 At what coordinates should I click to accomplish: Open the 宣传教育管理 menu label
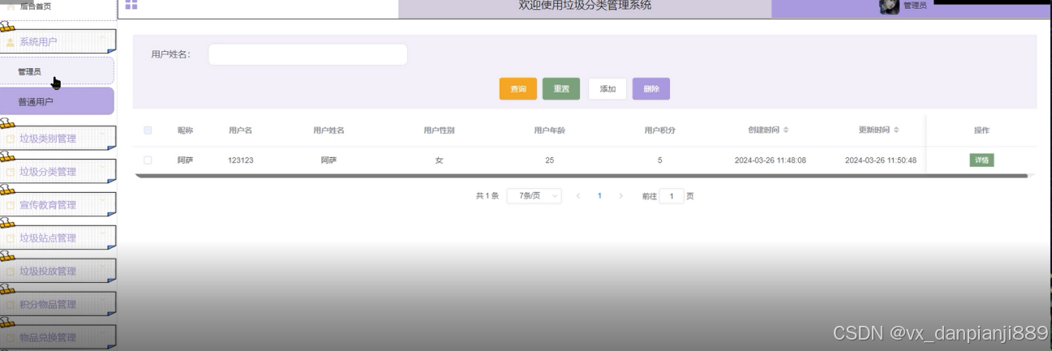pyautogui.click(x=48, y=205)
